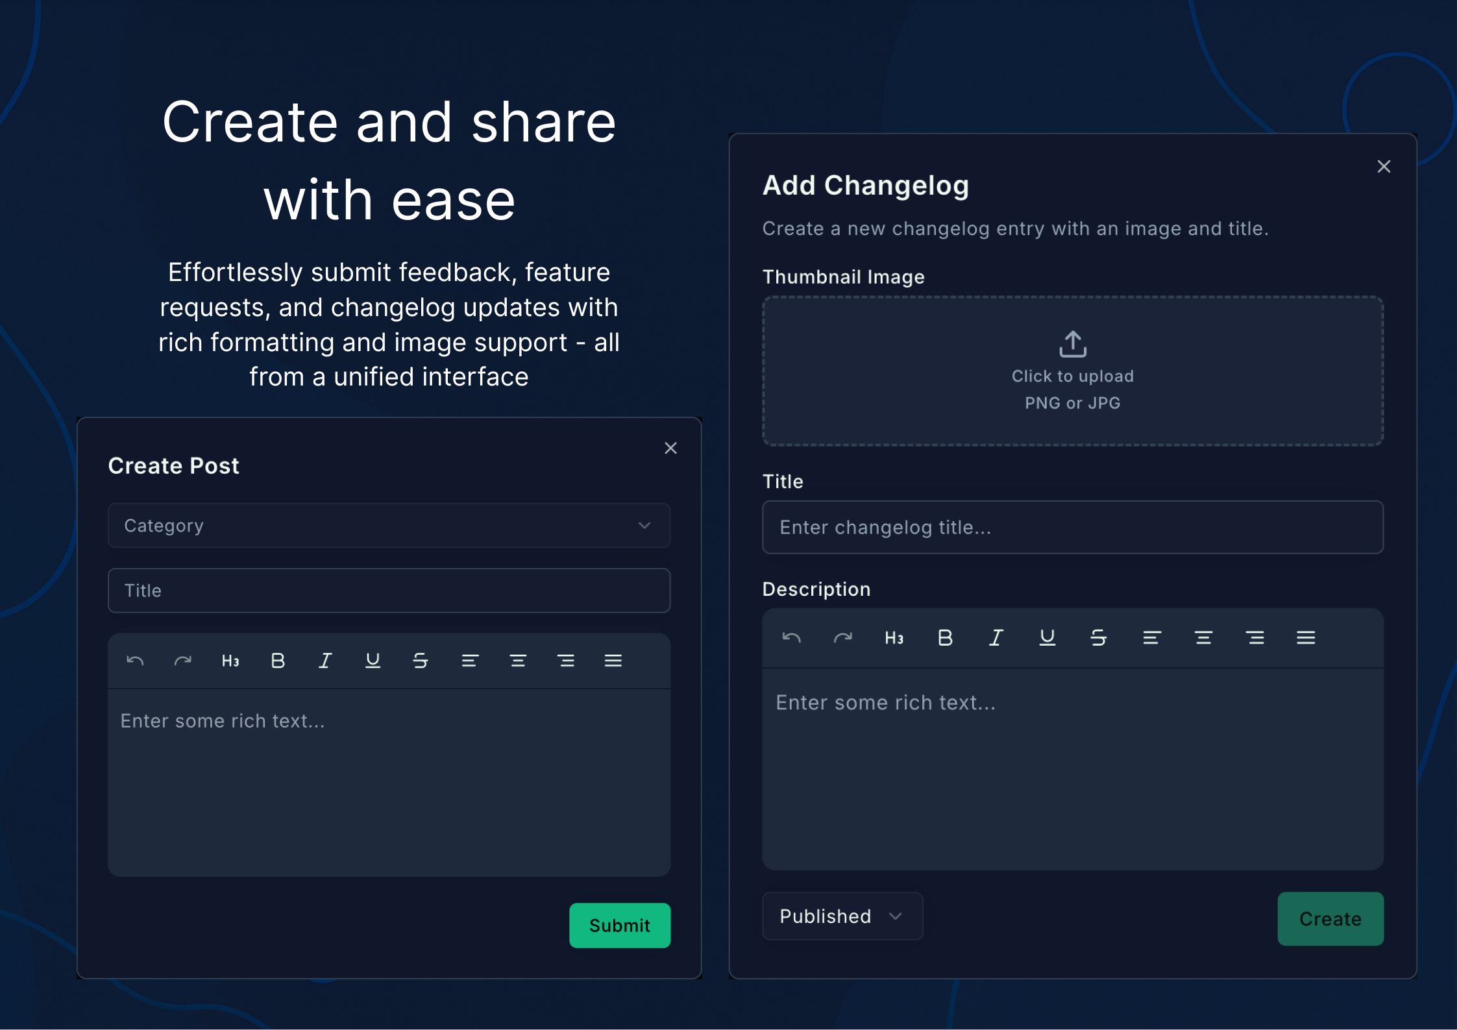This screenshot has width=1457, height=1030.
Task: Click redo icon in Create Post editor
Action: click(183, 661)
